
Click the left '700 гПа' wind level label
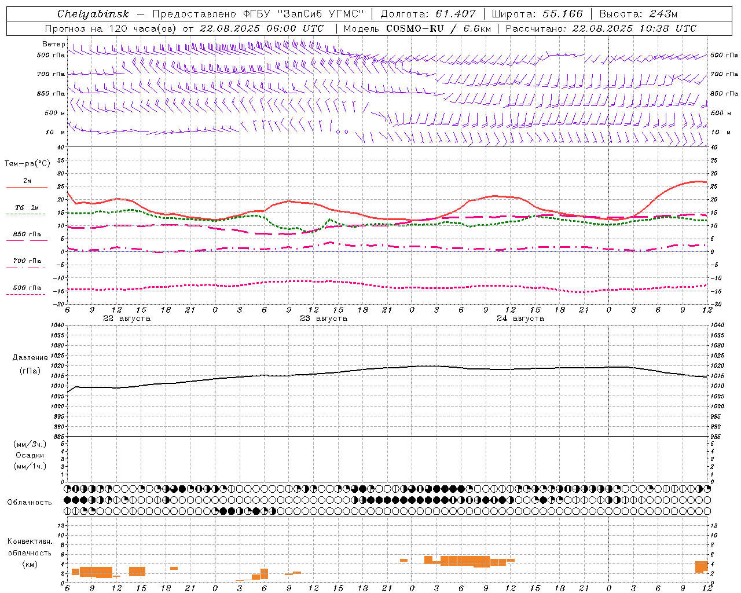tap(51, 74)
